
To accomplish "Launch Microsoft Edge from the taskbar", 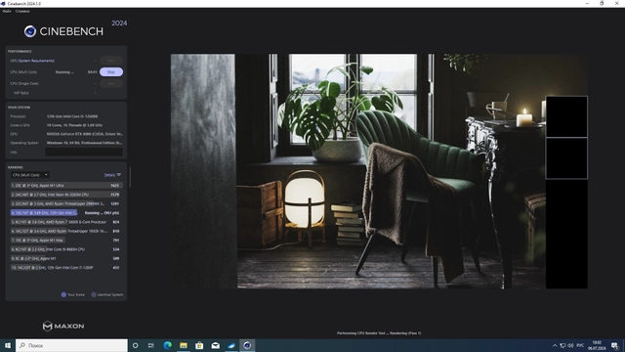I will 167,345.
